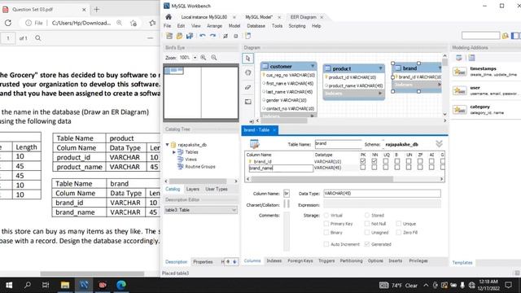Collapse table editor header with double chevron
Image resolution: width=521 pixels, height=293 pixels.
point(439,144)
